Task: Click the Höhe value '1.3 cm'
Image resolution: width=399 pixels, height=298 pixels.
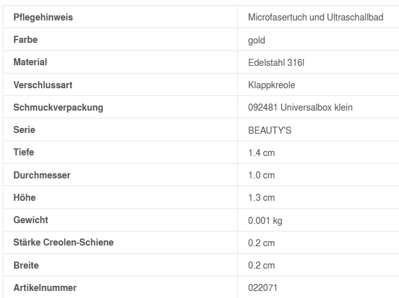Action: coord(261,198)
